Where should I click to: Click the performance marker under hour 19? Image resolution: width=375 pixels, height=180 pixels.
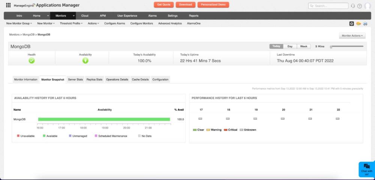(x=255, y=118)
